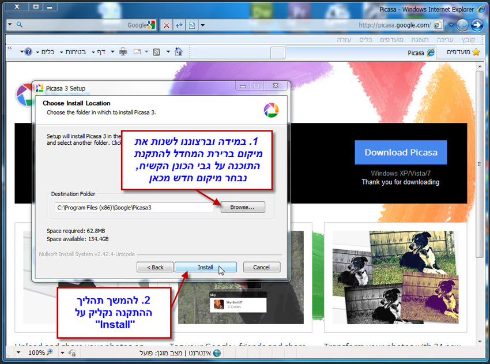Click the Picasa Setup title bar icon
This screenshot has width=490, height=364.
[39, 88]
